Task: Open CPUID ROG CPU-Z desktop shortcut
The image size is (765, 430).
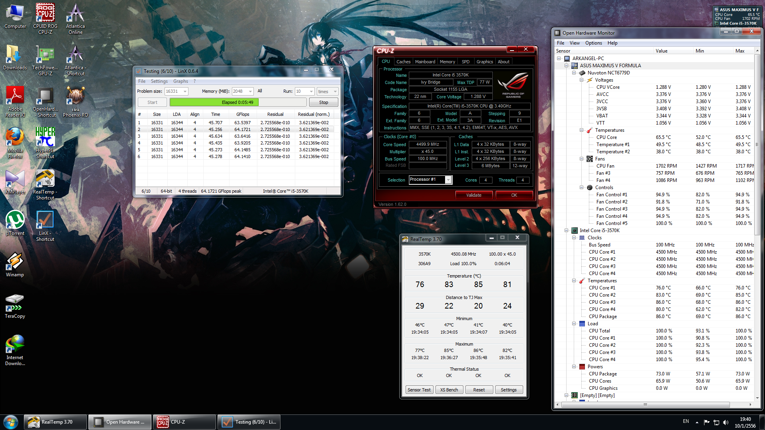Action: pos(45,19)
